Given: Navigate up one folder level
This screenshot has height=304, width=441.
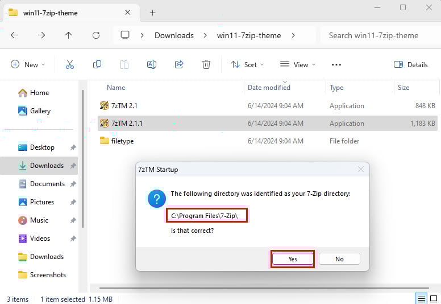Looking at the screenshot, I should point(69,35).
